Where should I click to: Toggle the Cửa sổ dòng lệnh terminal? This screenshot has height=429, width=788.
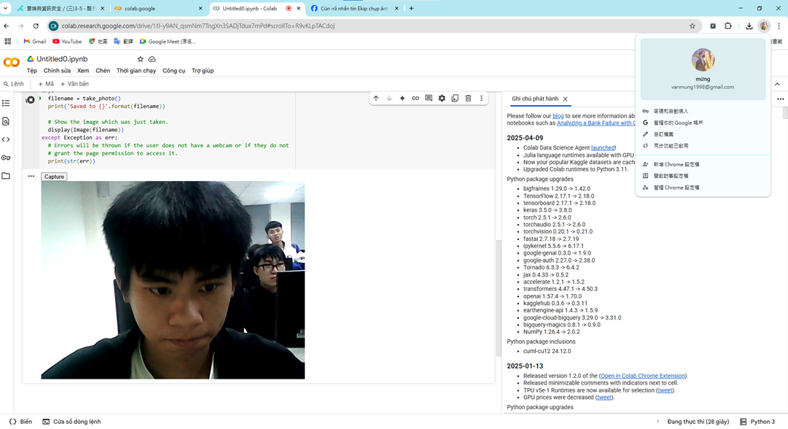[x=71, y=422]
